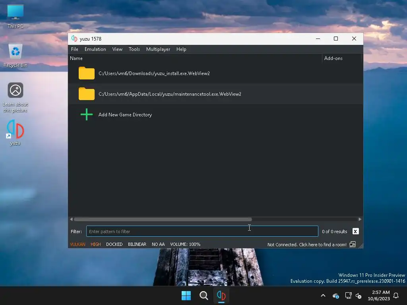Click the horizontal scrollbar right arrow

pyautogui.click(x=360, y=219)
